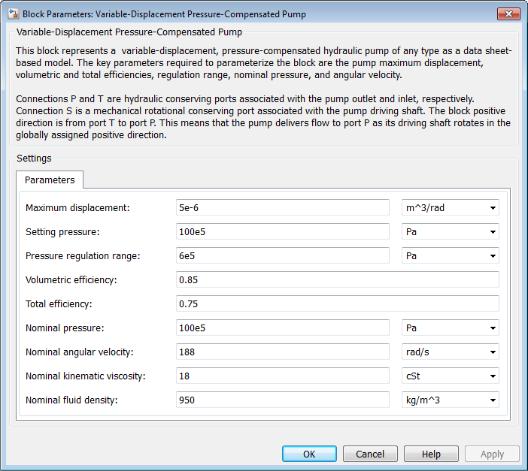Click the block icon in title bar
528x471 pixels.
(x=12, y=14)
